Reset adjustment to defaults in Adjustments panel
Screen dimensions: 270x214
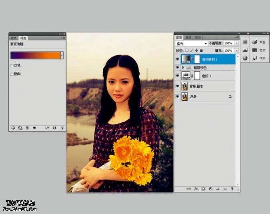[54, 128]
